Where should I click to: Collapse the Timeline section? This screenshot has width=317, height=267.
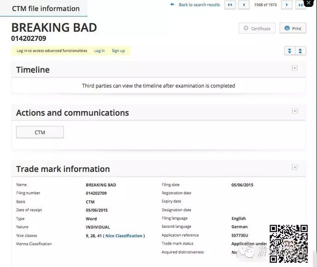[x=294, y=68]
